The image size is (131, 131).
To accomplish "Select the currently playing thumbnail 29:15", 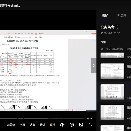I will (112, 92).
